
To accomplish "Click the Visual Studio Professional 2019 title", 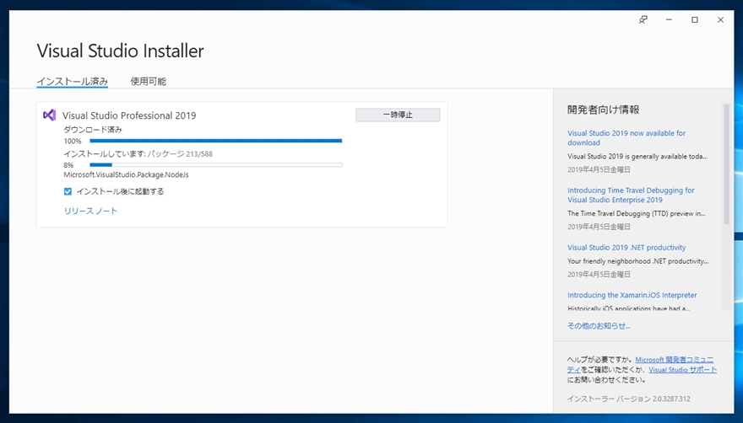I will [x=129, y=115].
